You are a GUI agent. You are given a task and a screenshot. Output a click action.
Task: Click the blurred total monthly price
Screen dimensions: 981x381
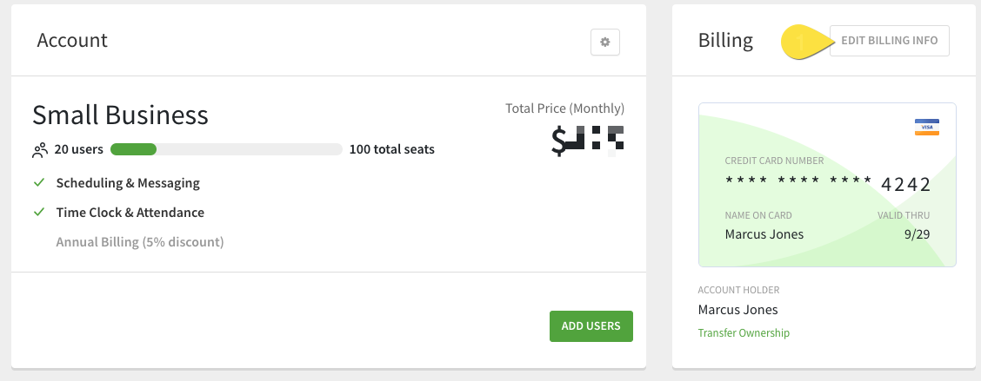(x=589, y=140)
